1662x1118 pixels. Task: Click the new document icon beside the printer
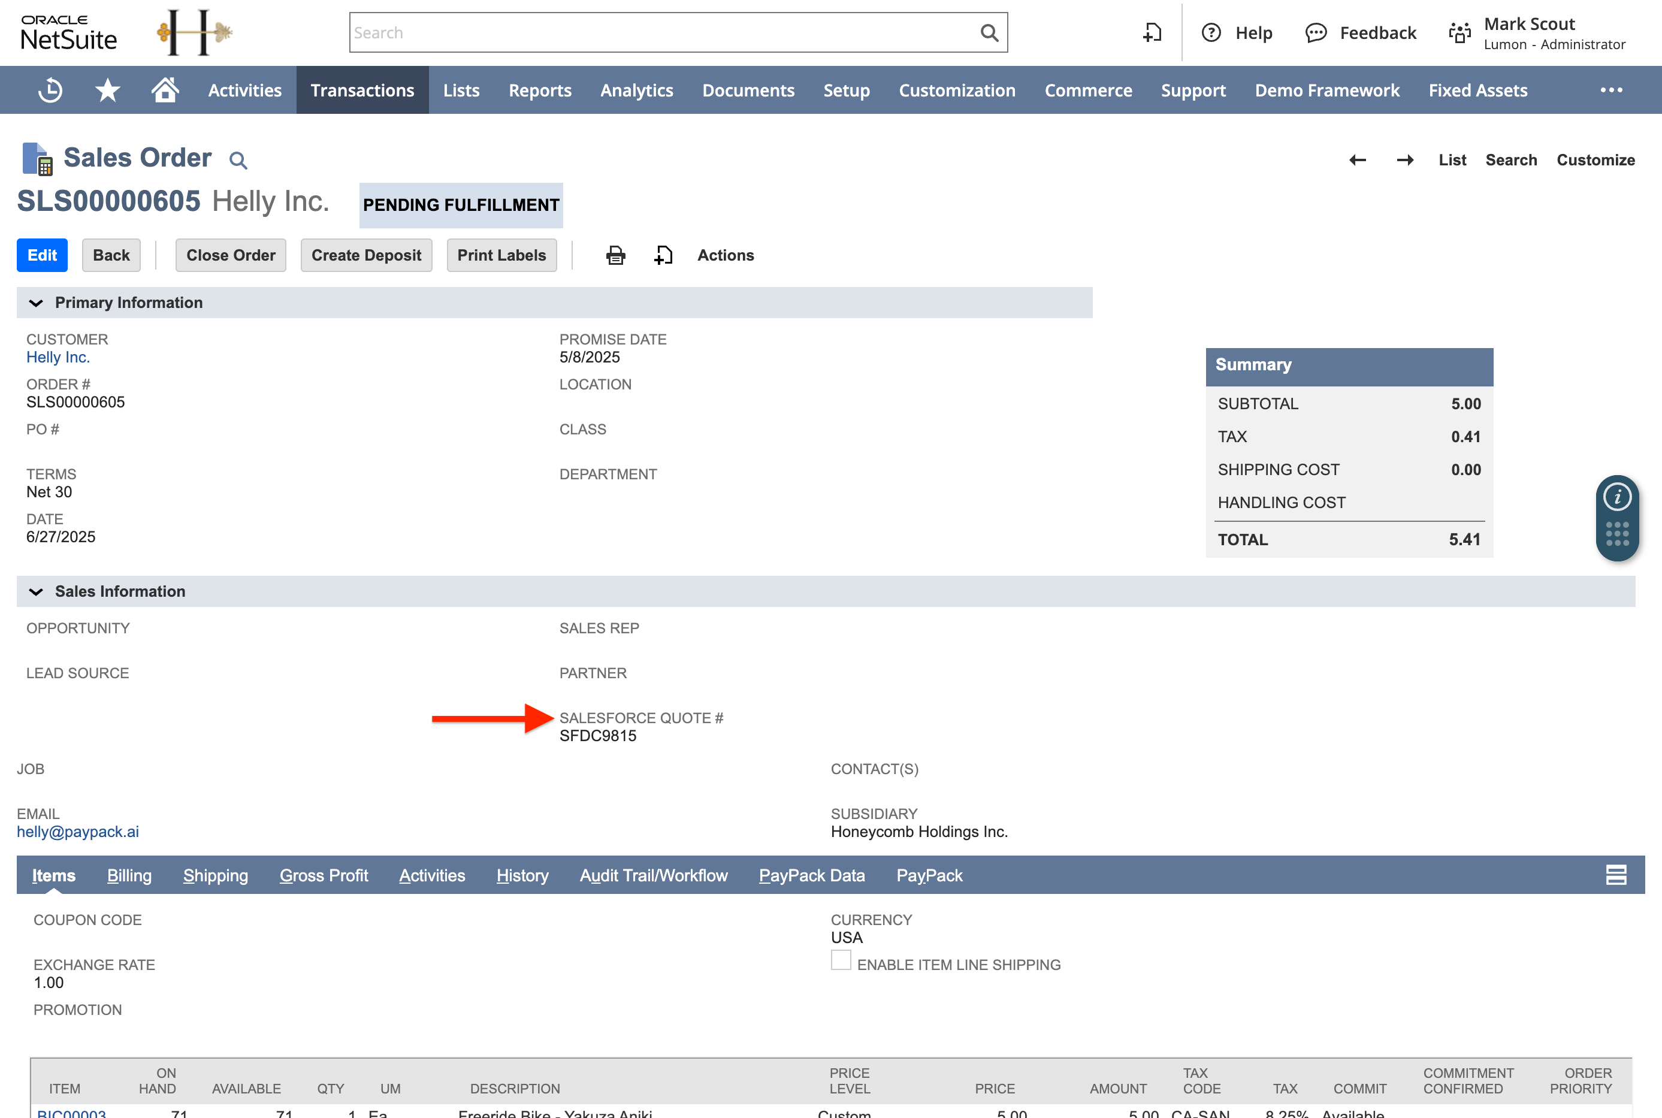(x=663, y=255)
